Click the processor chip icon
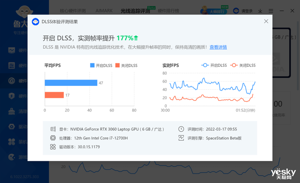Viewport: 300px width, 183px height. tap(53, 138)
